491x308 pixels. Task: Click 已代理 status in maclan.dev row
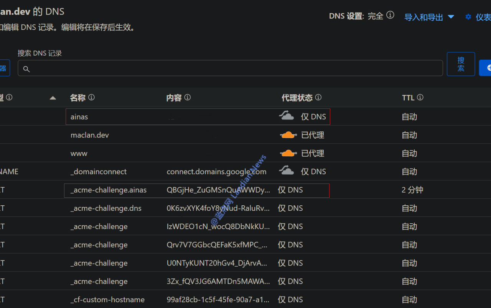313,135
